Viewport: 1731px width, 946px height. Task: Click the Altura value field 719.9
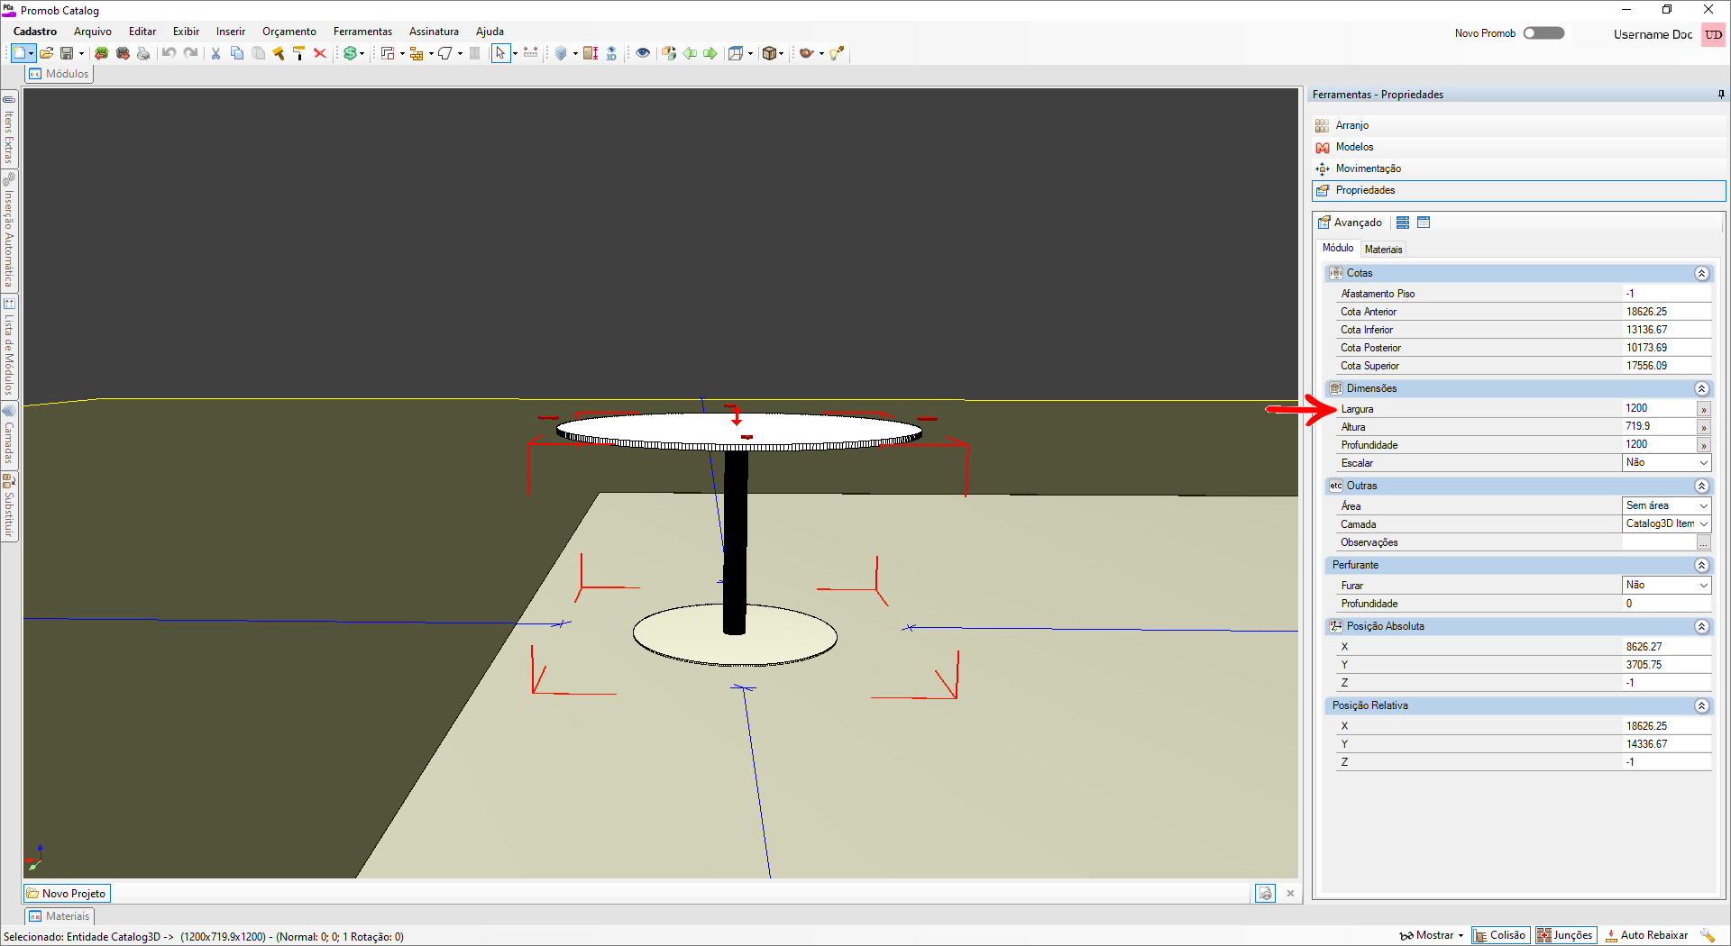[x=1659, y=426]
